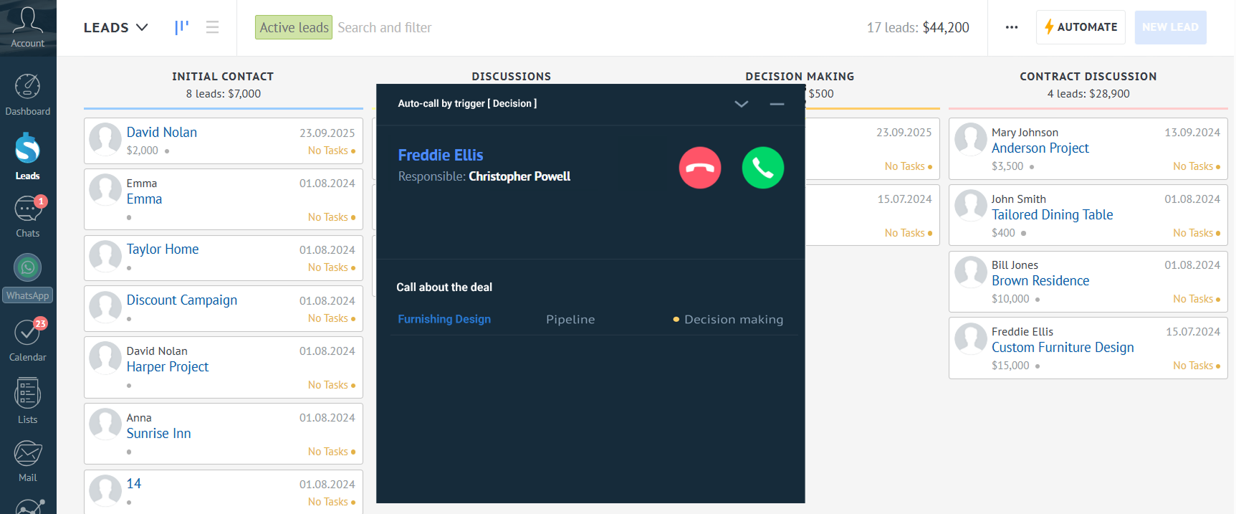
Task: Open the Furnishing Design deal link
Action: pyautogui.click(x=444, y=319)
